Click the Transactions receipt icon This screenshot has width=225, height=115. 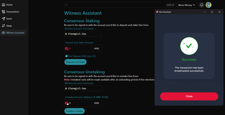3,12
